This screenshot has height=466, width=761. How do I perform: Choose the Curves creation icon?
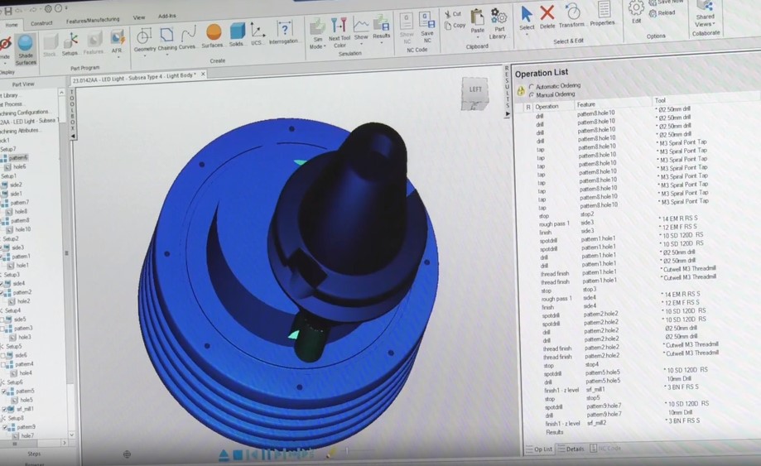(187, 38)
